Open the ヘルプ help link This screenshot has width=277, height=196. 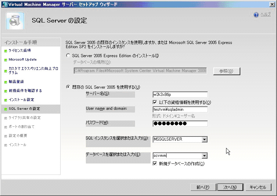266,15
